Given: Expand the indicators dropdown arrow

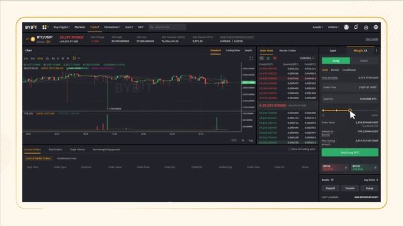Looking at the screenshot, I should click(79, 58).
